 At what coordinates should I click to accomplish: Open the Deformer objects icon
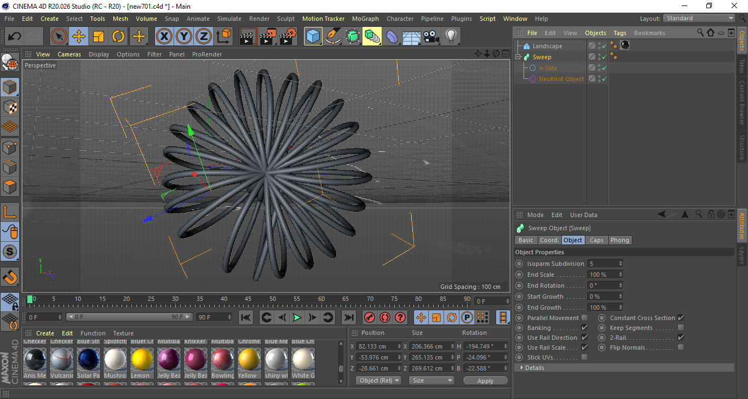click(x=392, y=37)
